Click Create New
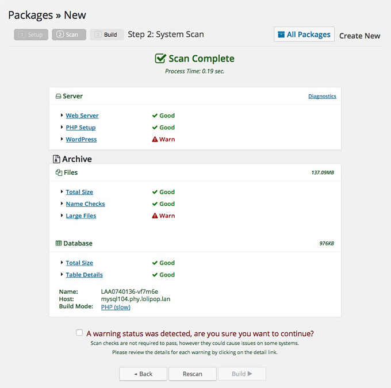391x388 pixels. tap(359, 36)
